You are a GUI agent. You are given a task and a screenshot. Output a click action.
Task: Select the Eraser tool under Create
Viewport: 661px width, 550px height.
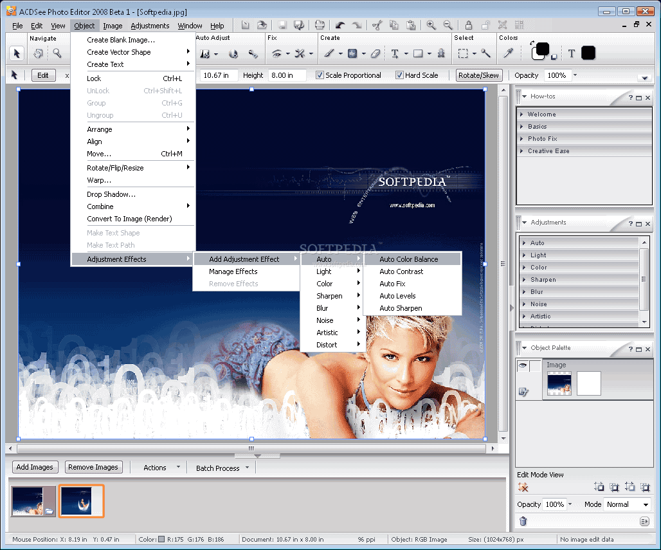(376, 53)
